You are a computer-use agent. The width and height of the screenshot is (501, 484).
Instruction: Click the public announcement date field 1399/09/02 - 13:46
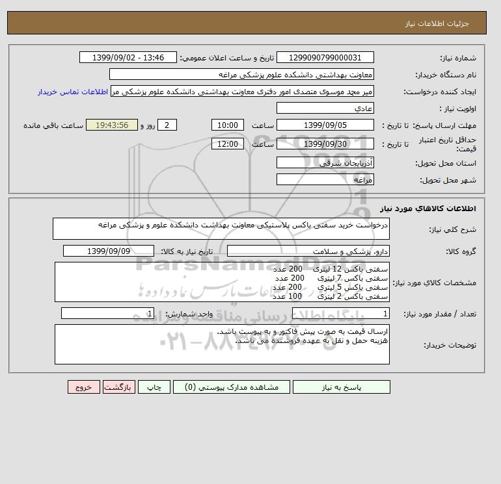coord(128,57)
